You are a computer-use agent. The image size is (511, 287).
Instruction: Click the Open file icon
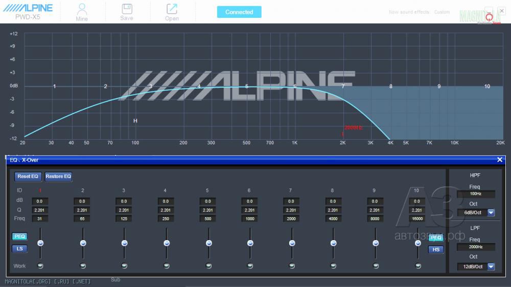172,12
